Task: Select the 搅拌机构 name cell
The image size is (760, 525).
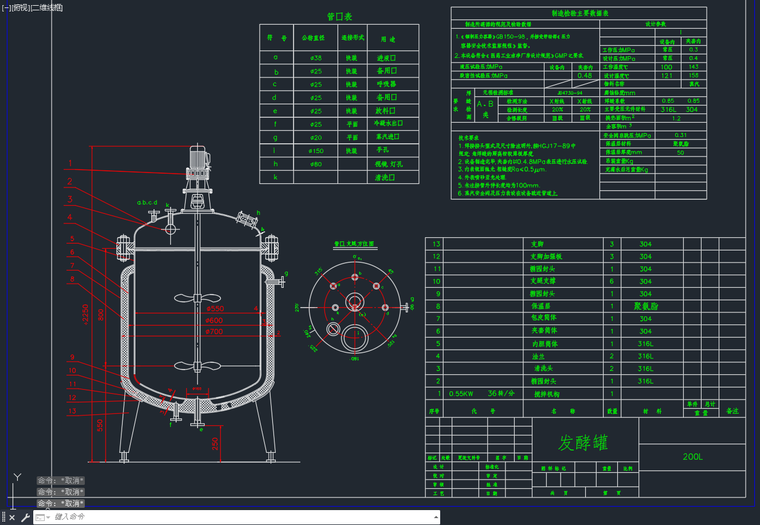Action: [x=546, y=394]
